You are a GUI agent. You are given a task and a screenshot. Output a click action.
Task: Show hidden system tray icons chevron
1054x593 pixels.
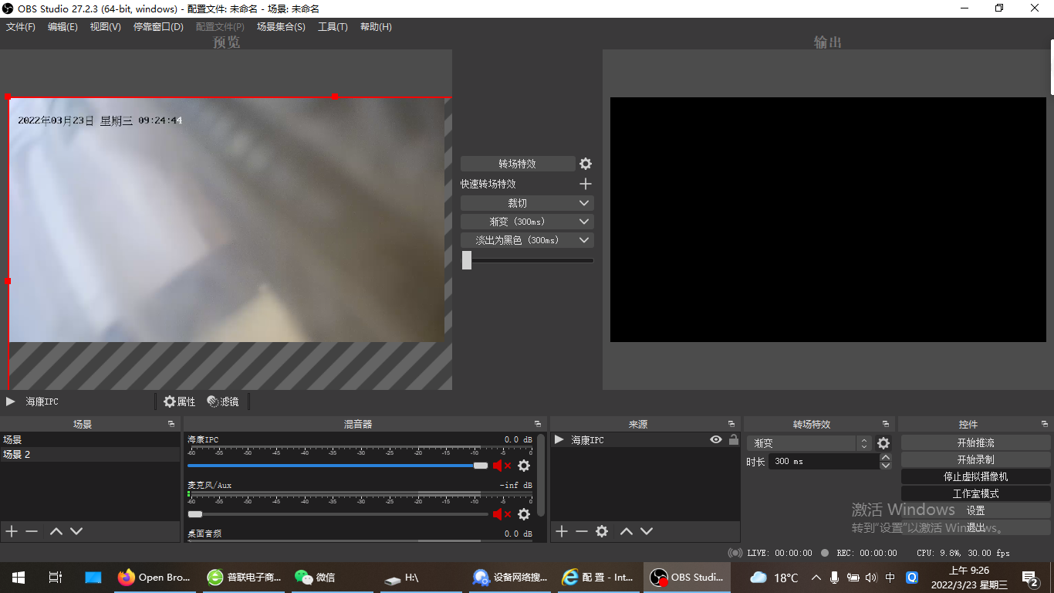[816, 577]
